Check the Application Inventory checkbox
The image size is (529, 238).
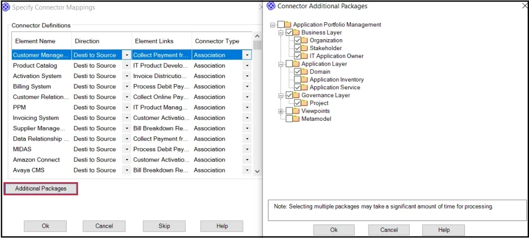pyautogui.click(x=298, y=80)
